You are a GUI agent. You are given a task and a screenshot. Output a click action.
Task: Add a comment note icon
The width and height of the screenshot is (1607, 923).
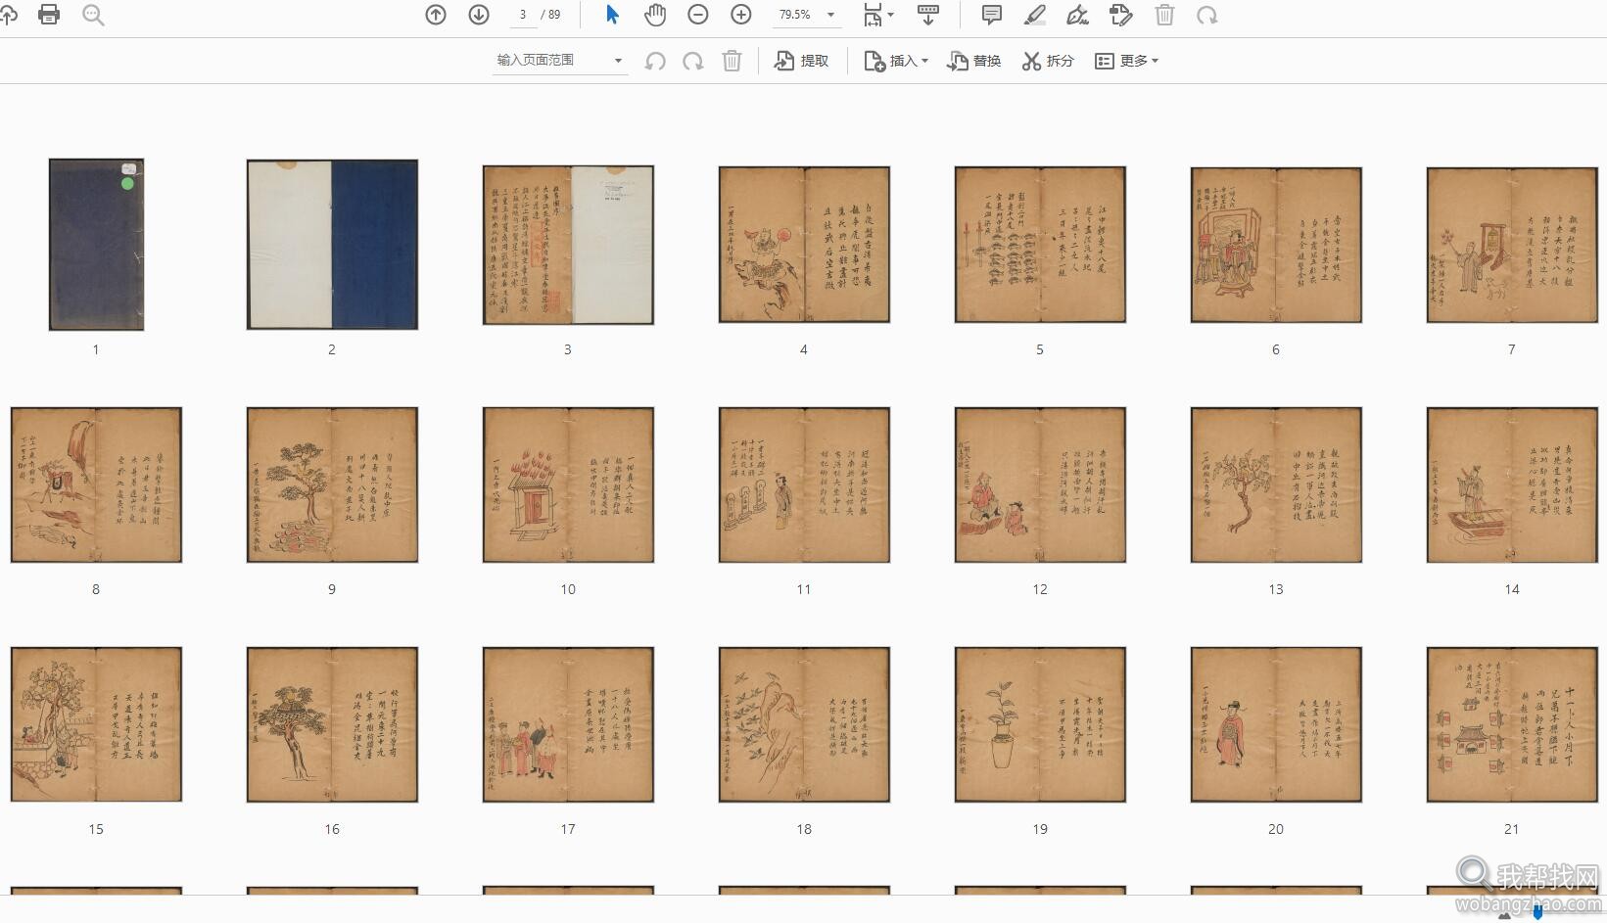[992, 15]
